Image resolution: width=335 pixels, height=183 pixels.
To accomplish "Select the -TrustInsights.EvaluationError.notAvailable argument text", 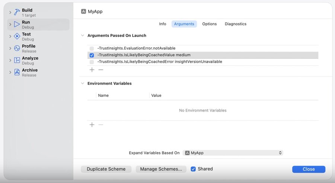I will [x=136, y=48].
